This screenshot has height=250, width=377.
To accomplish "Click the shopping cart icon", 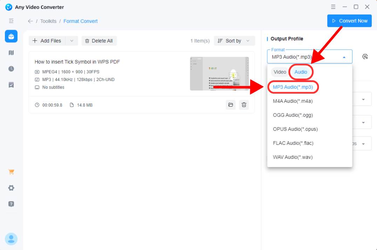I will coord(11,172).
